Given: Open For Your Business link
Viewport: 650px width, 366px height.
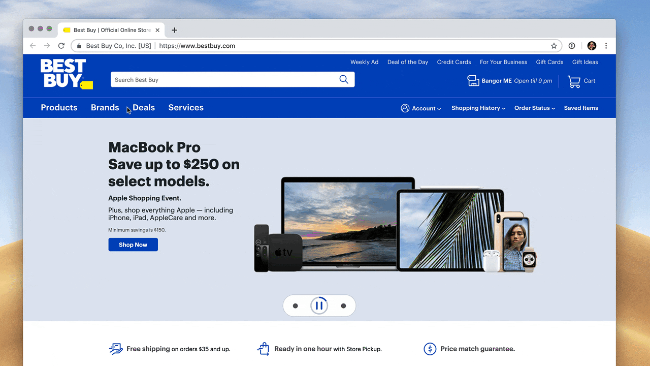Looking at the screenshot, I should pos(503,62).
